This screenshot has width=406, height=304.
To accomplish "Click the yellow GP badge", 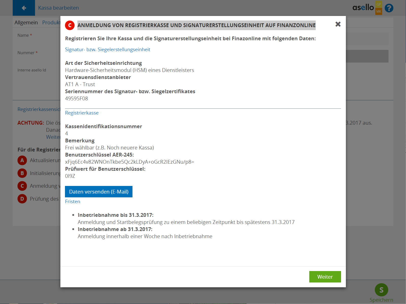I will [x=379, y=4].
